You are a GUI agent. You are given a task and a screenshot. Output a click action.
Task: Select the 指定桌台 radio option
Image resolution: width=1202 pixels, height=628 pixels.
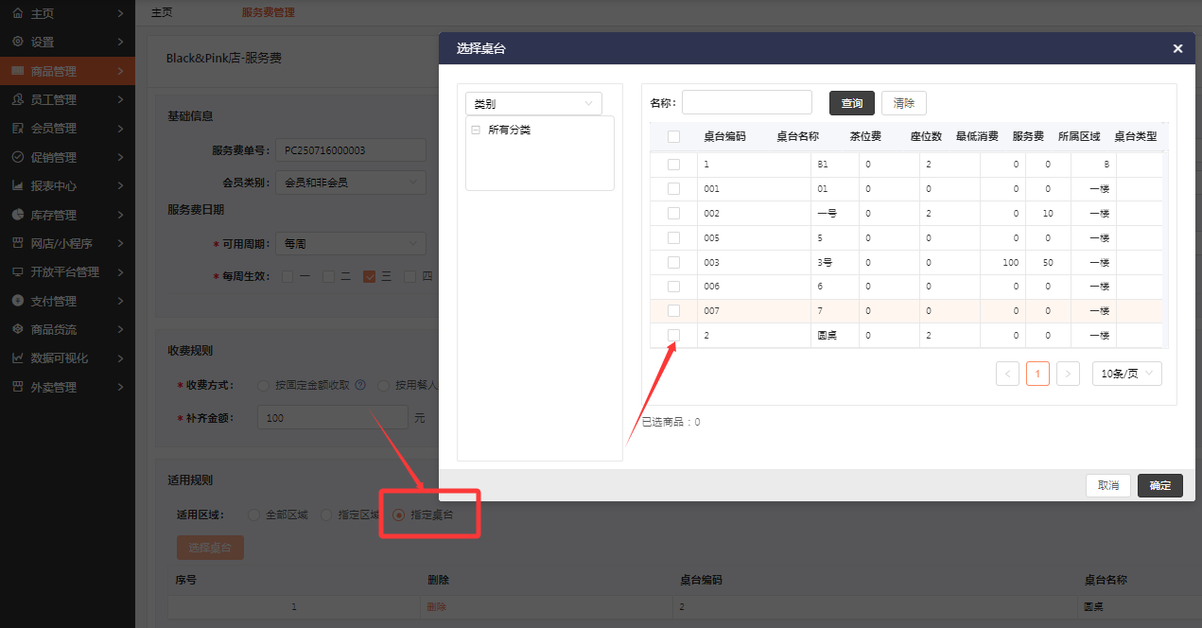pos(398,515)
